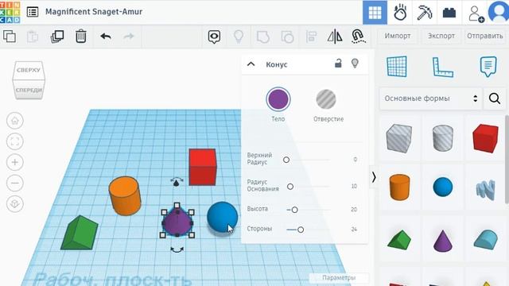Click the Copy toolbar icon
This screenshot has width=509, height=286.
coord(10,36)
